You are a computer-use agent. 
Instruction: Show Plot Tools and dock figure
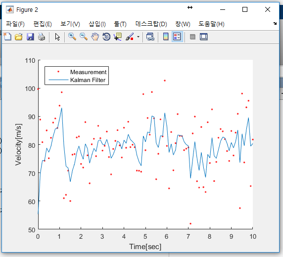203,37
